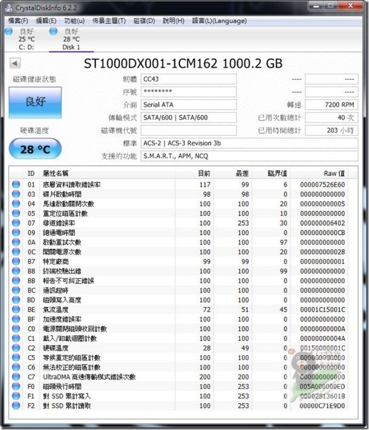Open the 語言(L)(Language) menu

(219, 21)
